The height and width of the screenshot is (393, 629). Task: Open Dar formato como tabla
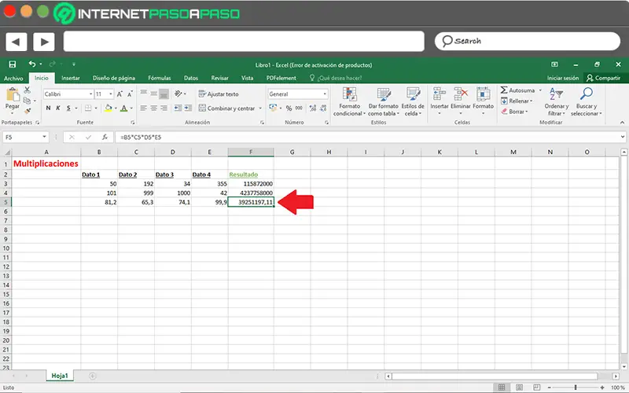(384, 102)
